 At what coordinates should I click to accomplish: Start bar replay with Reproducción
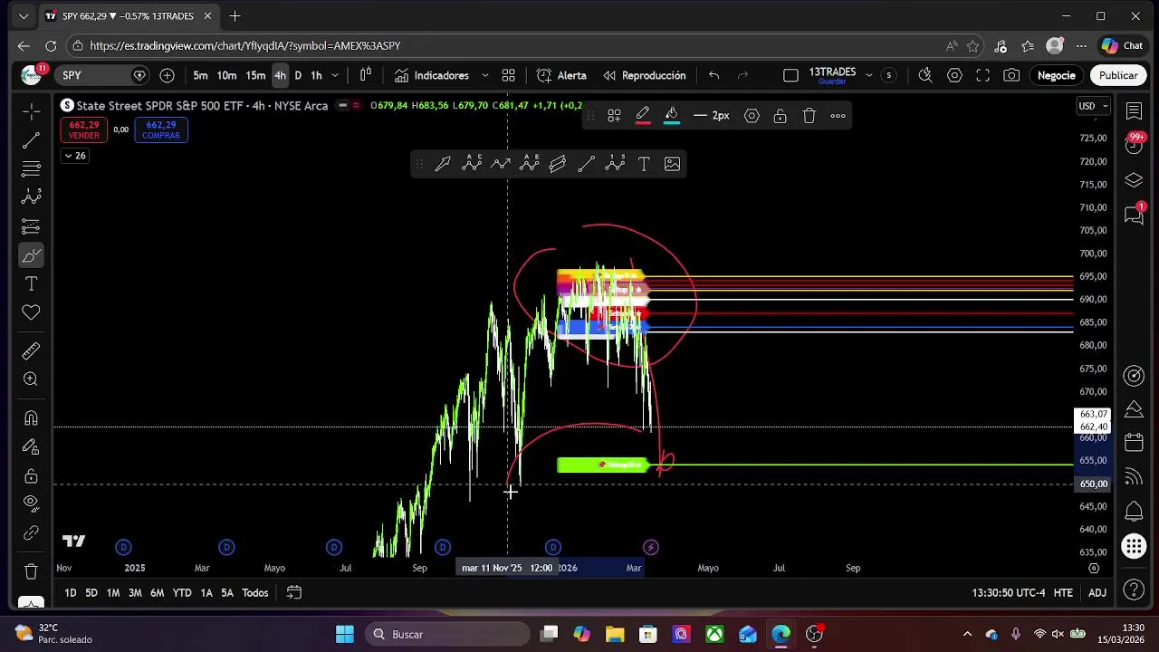pos(644,75)
